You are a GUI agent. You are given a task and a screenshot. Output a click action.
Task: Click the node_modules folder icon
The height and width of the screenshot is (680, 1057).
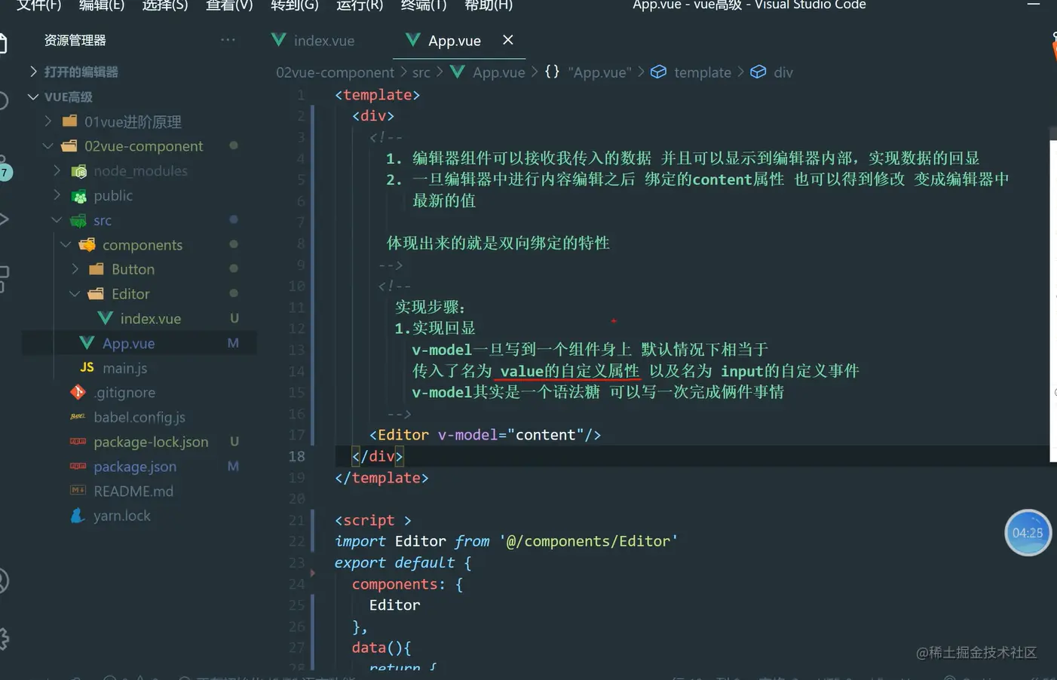point(79,171)
